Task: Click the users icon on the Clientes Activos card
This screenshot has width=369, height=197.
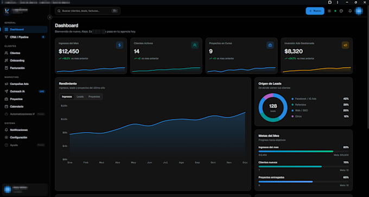Action: coord(195,45)
